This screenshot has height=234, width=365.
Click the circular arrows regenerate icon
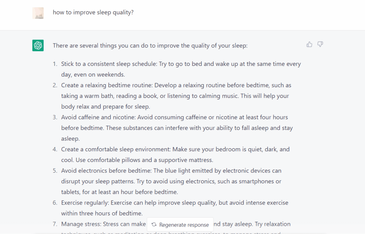tap(154, 225)
